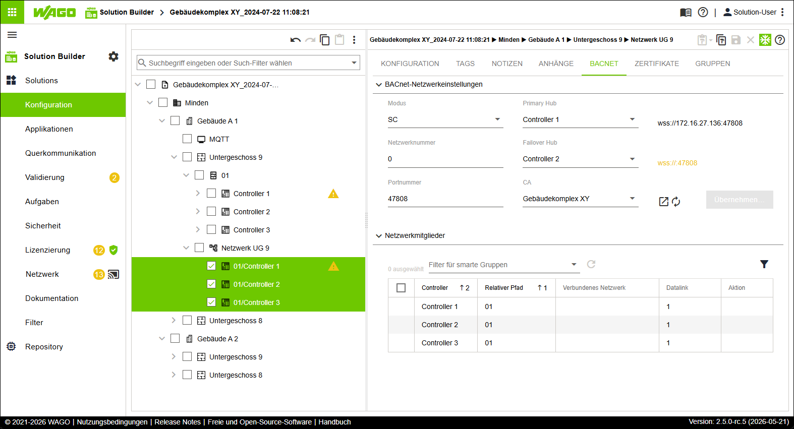The height and width of the screenshot is (429, 794).
Task: Collapse the sidebar with hamburger icon
Action: (x=12, y=35)
